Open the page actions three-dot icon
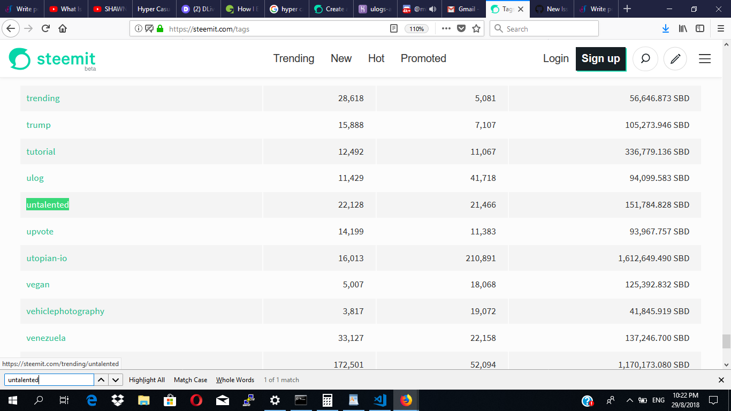 coord(446,29)
